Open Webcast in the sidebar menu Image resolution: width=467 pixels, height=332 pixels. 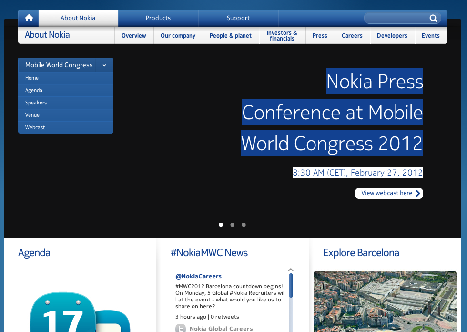click(x=66, y=127)
